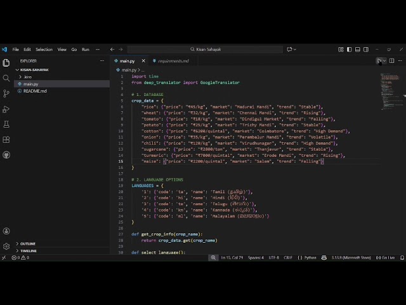Open the Search view in activity bar
406x305 pixels.
tap(6, 78)
